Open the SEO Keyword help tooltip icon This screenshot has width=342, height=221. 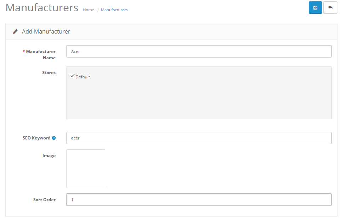coord(54,138)
